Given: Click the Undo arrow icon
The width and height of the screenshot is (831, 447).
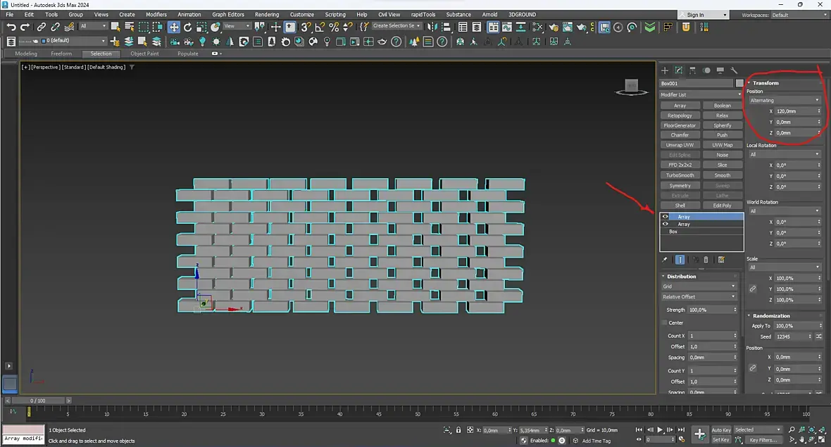Looking at the screenshot, I should coord(11,27).
